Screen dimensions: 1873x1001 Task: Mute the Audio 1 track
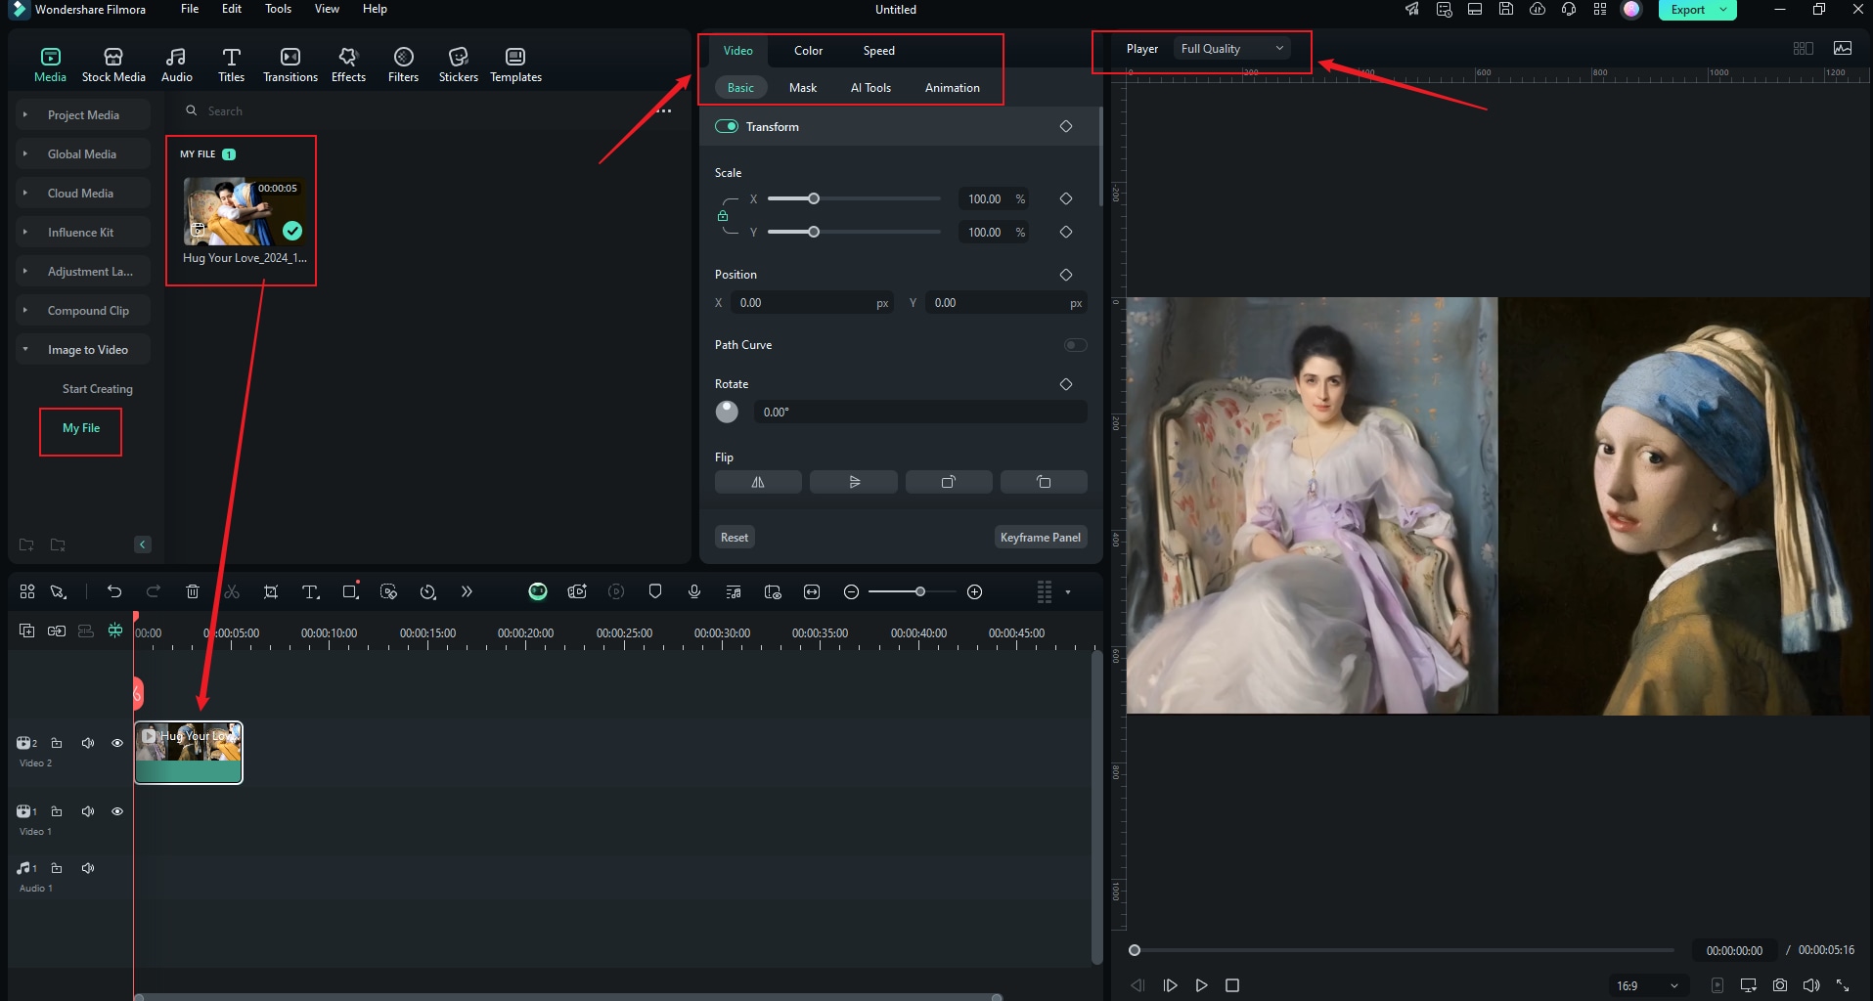[88, 868]
